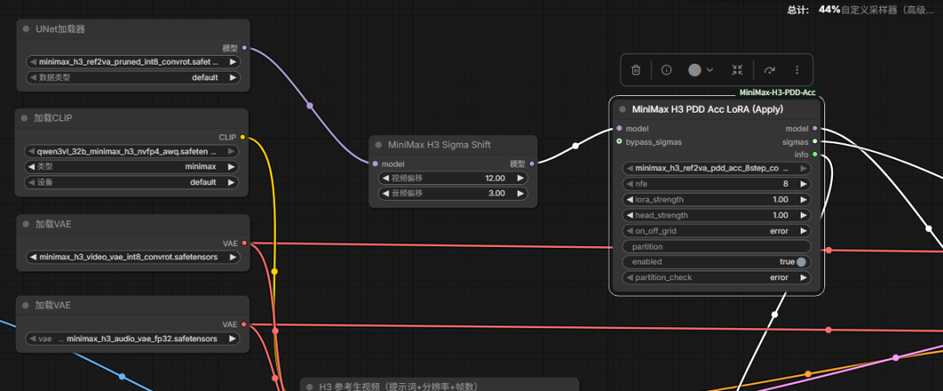The image size is (943, 391).
Task: Click second 加载VAE red VAE output socket
Action: point(244,324)
